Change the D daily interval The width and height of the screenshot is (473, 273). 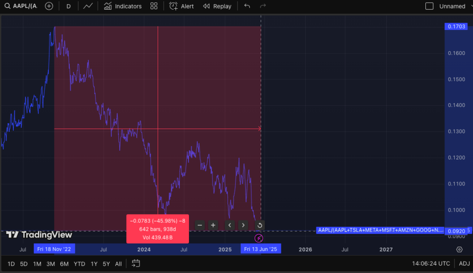coord(68,6)
